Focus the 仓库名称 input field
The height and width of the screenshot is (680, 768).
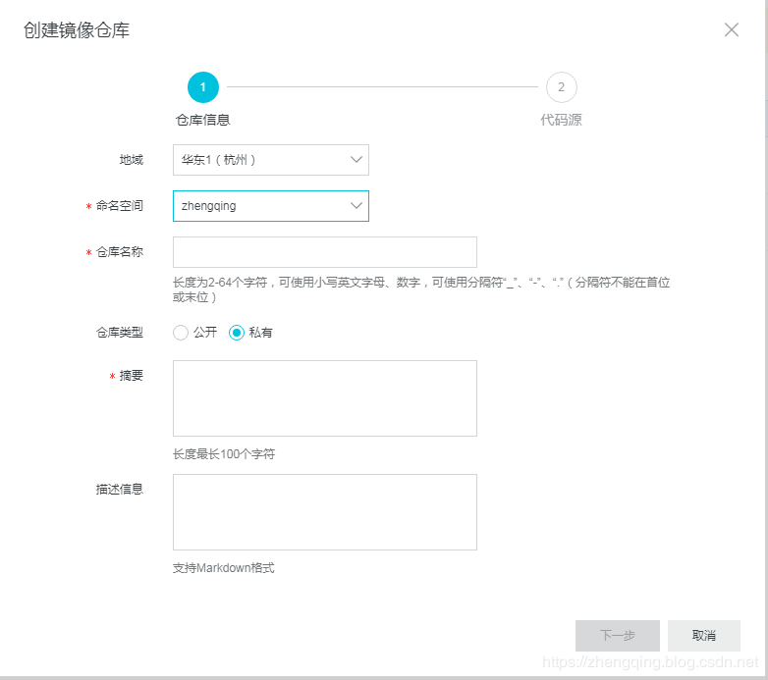coord(325,252)
